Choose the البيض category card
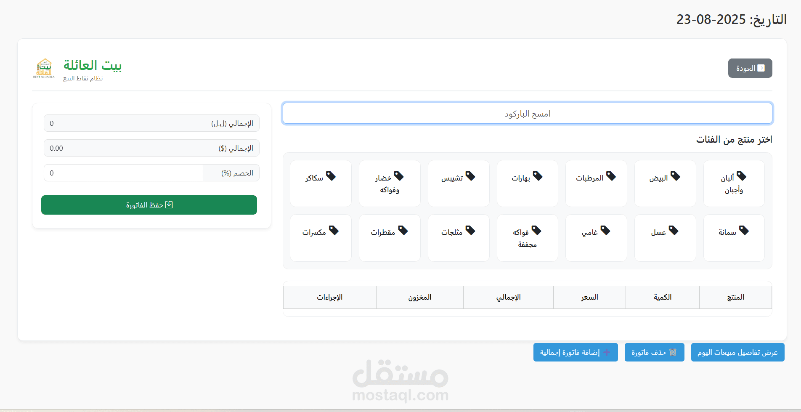 pos(665,183)
